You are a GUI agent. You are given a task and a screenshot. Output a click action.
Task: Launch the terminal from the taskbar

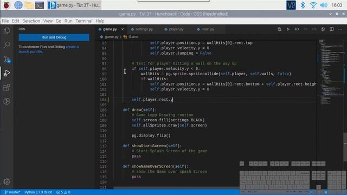tap(40, 5)
